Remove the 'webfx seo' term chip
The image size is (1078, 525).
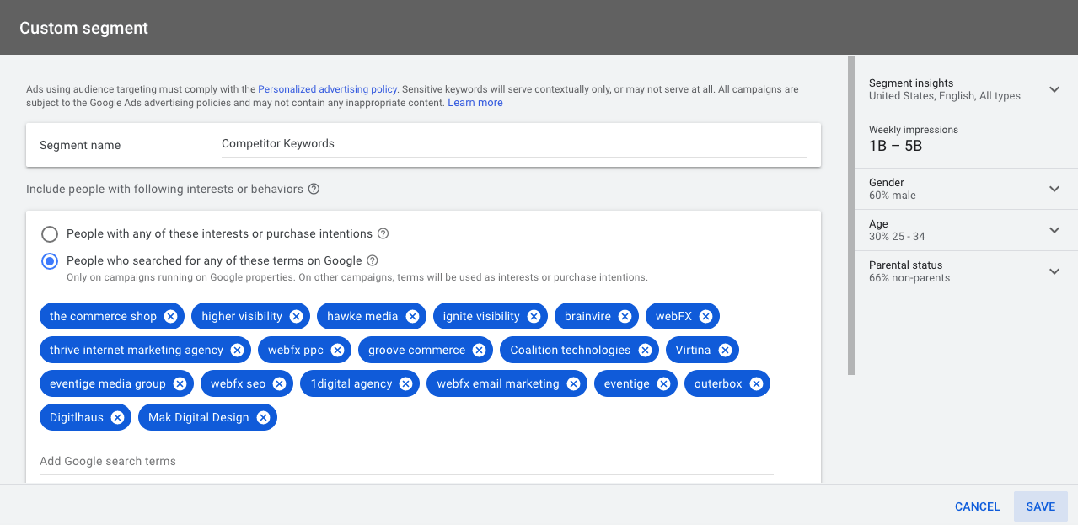[x=279, y=383]
